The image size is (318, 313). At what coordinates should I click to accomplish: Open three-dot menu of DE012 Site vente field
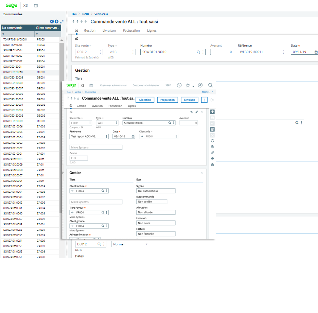[x=100, y=52]
